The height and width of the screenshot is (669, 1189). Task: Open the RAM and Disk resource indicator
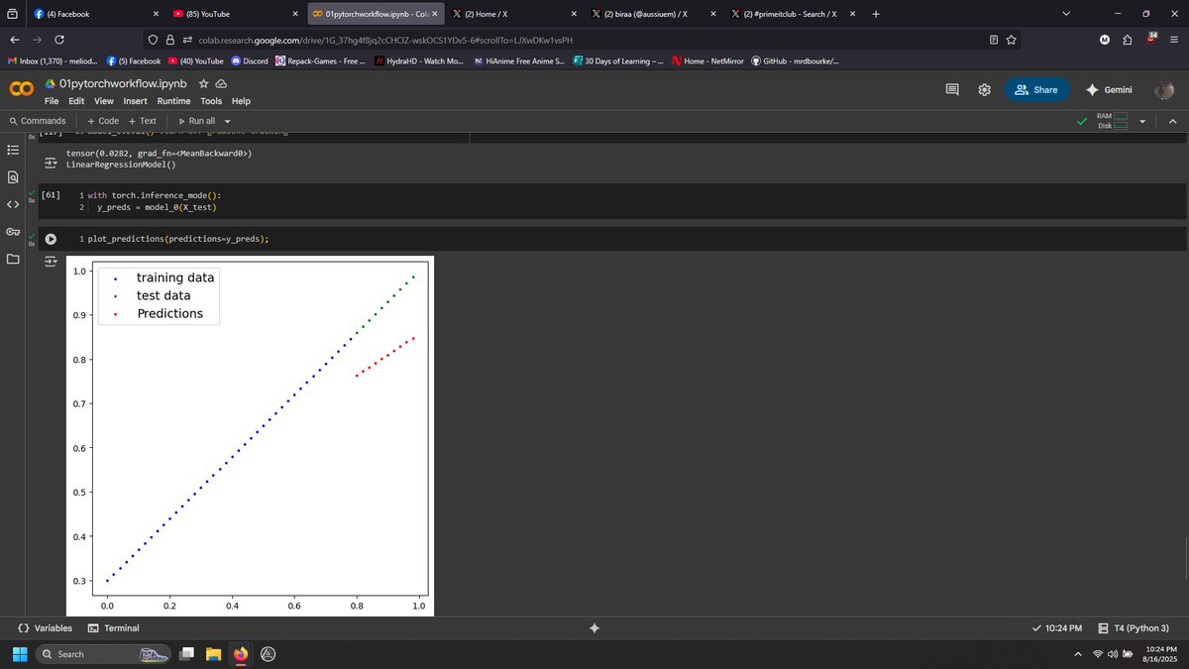coord(1113,121)
